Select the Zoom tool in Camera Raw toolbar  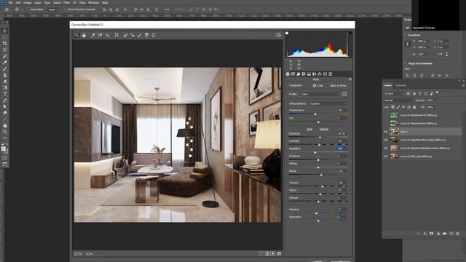[x=76, y=36]
